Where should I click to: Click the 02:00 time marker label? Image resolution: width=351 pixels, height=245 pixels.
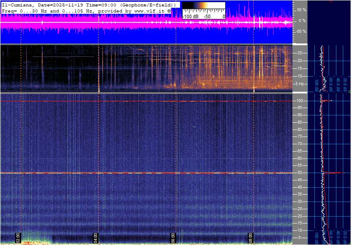pyautogui.click(x=19, y=237)
